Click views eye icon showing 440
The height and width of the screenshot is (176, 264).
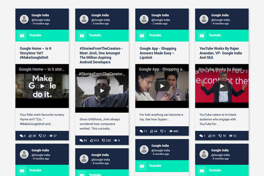171,131
